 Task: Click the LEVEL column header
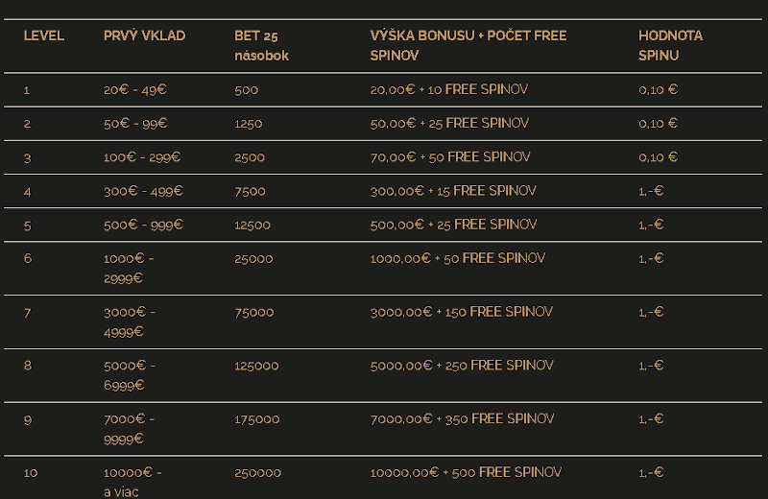(x=43, y=36)
